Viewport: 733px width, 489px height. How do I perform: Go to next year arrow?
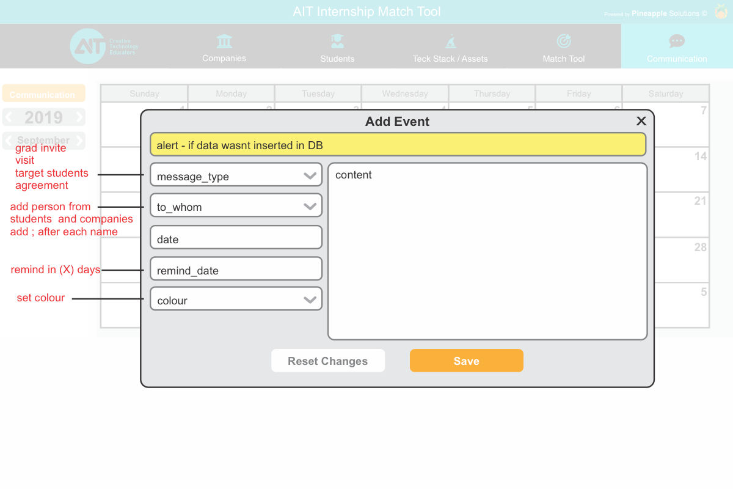(x=79, y=117)
